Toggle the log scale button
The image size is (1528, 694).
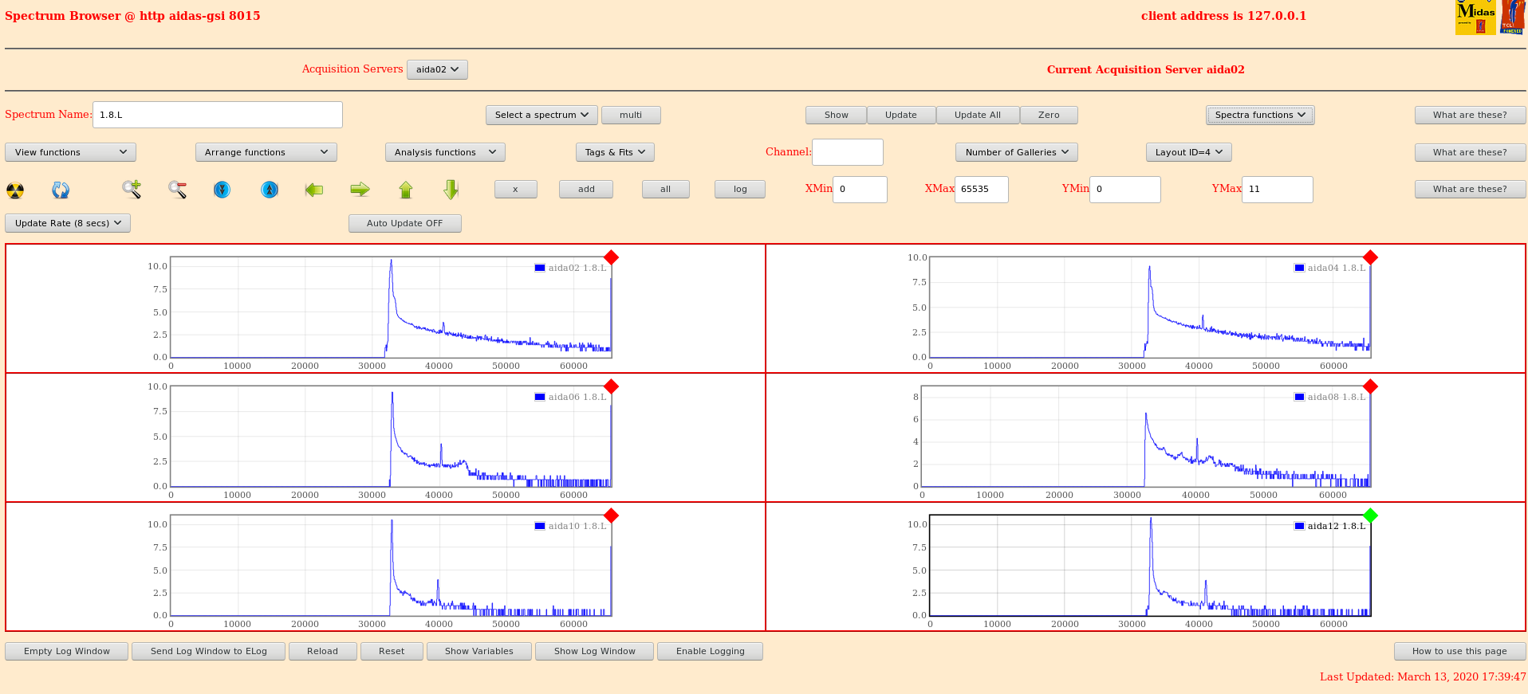coord(740,190)
